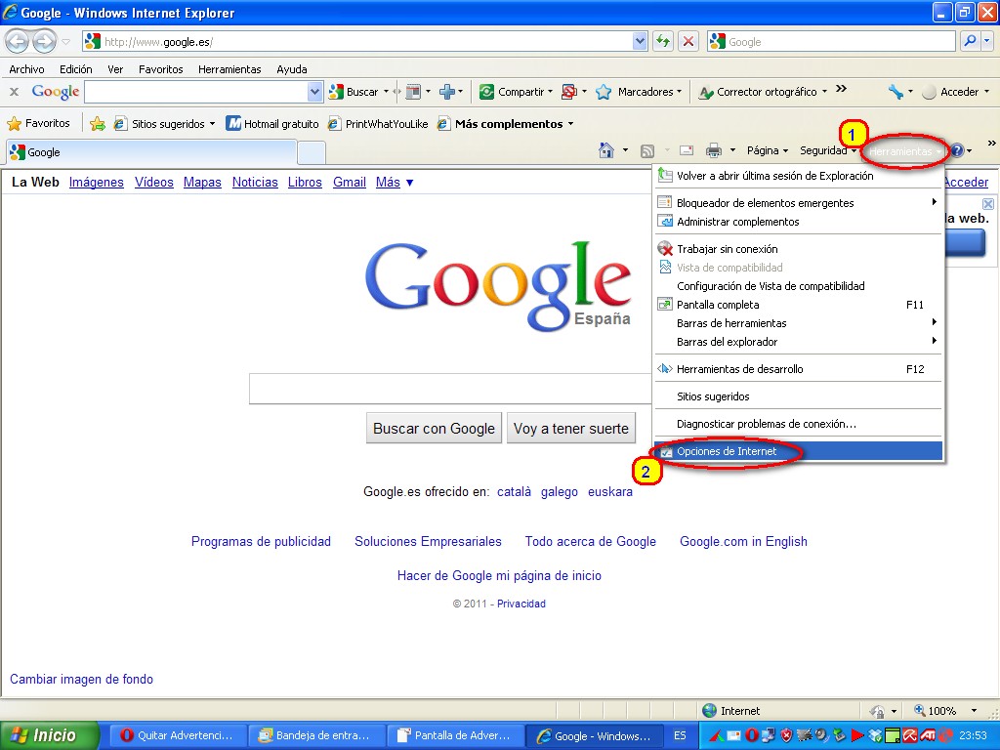Image resolution: width=1000 pixels, height=750 pixels.
Task: Click the Cambiar imagen de fondo link
Action: click(x=82, y=680)
